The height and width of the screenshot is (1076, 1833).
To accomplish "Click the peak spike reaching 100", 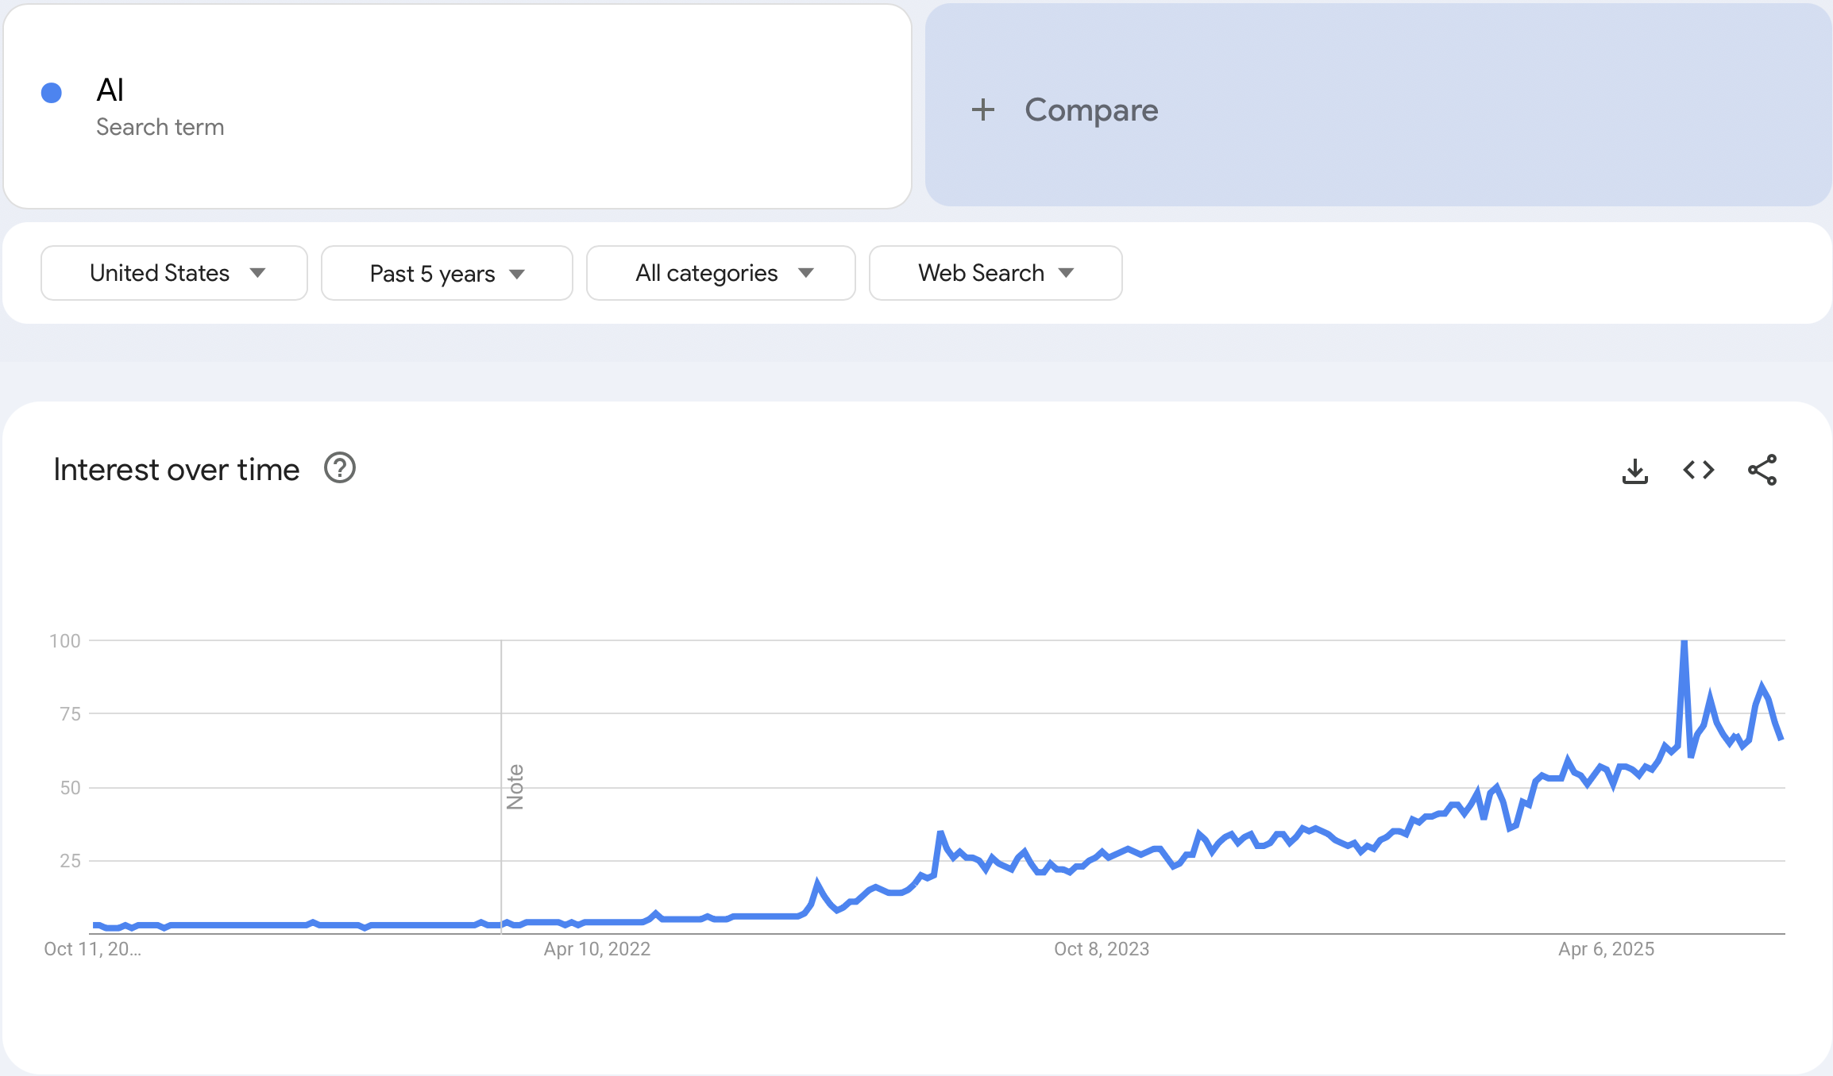I will (1684, 643).
